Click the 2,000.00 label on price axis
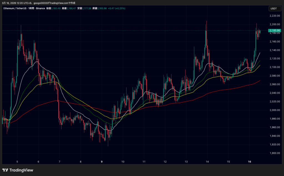This screenshot has width=284, height=176. [274, 110]
